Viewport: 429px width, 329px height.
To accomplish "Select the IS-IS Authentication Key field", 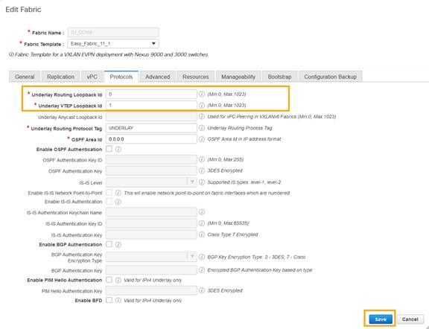I will pos(151,234).
